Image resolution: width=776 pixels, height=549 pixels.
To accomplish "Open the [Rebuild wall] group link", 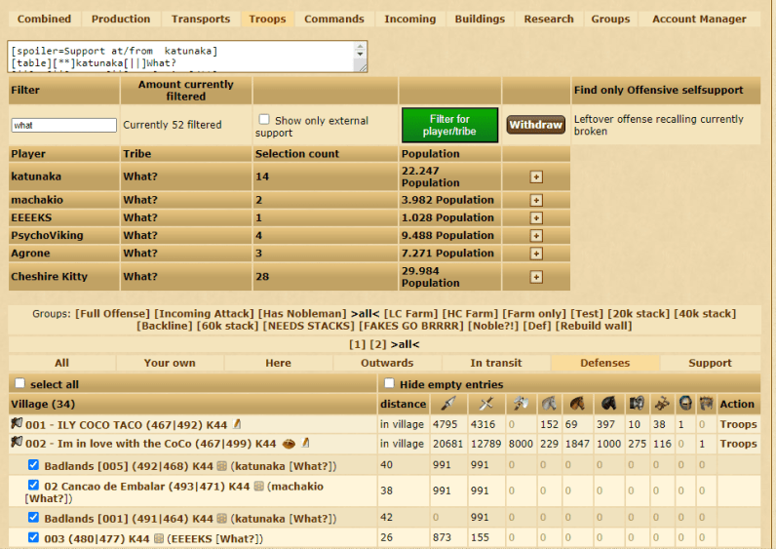I will point(594,326).
